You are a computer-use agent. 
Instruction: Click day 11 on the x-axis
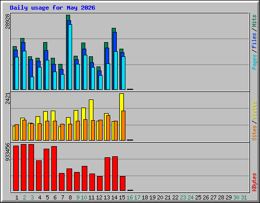tap(91, 197)
